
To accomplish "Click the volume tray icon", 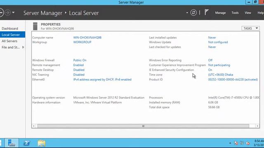I will click(247, 143).
